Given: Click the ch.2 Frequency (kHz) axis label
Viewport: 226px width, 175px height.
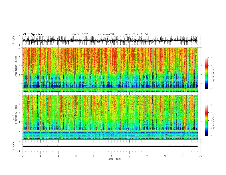Looking at the screenshot, I should click(x=15, y=114).
